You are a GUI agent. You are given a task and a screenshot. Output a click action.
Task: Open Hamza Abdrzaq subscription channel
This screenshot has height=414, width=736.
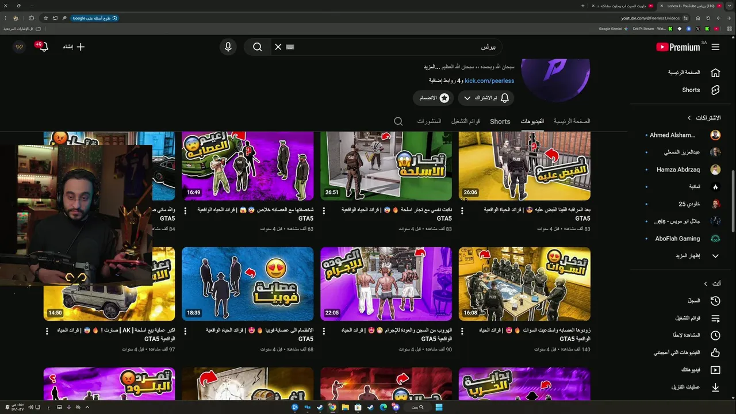pyautogui.click(x=684, y=170)
